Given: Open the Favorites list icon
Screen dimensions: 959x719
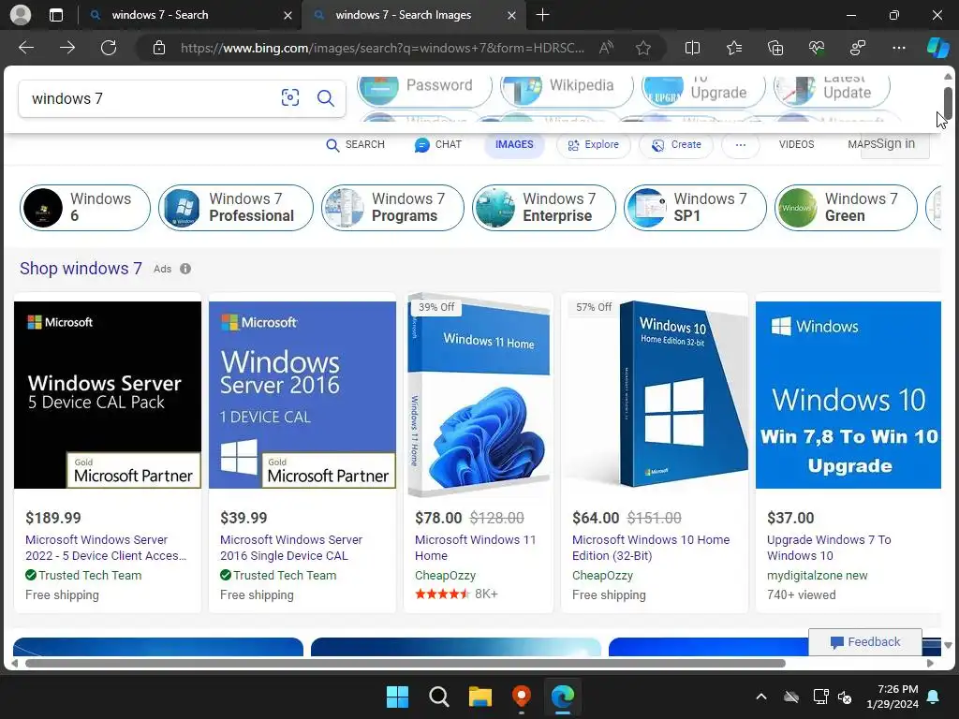Looking at the screenshot, I should click(x=734, y=48).
